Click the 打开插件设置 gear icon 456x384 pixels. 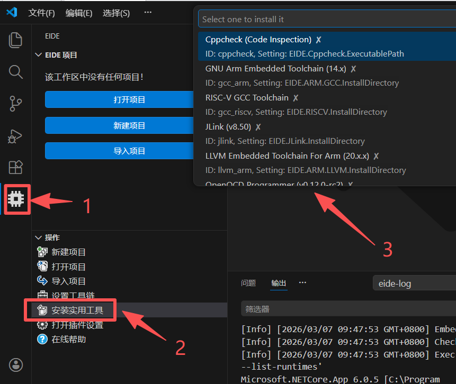click(x=42, y=325)
